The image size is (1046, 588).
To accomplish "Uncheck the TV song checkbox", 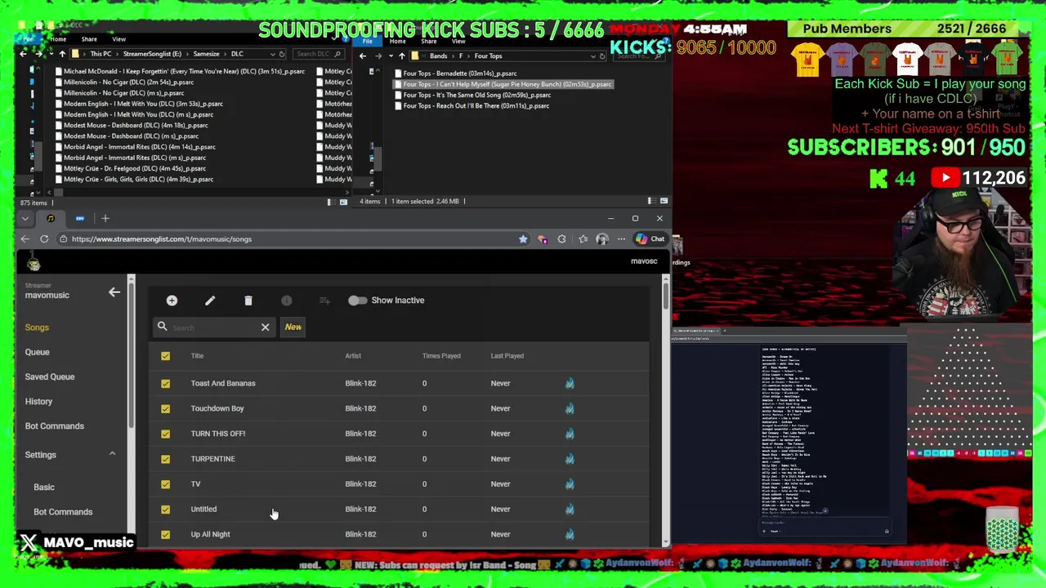I will click(165, 484).
